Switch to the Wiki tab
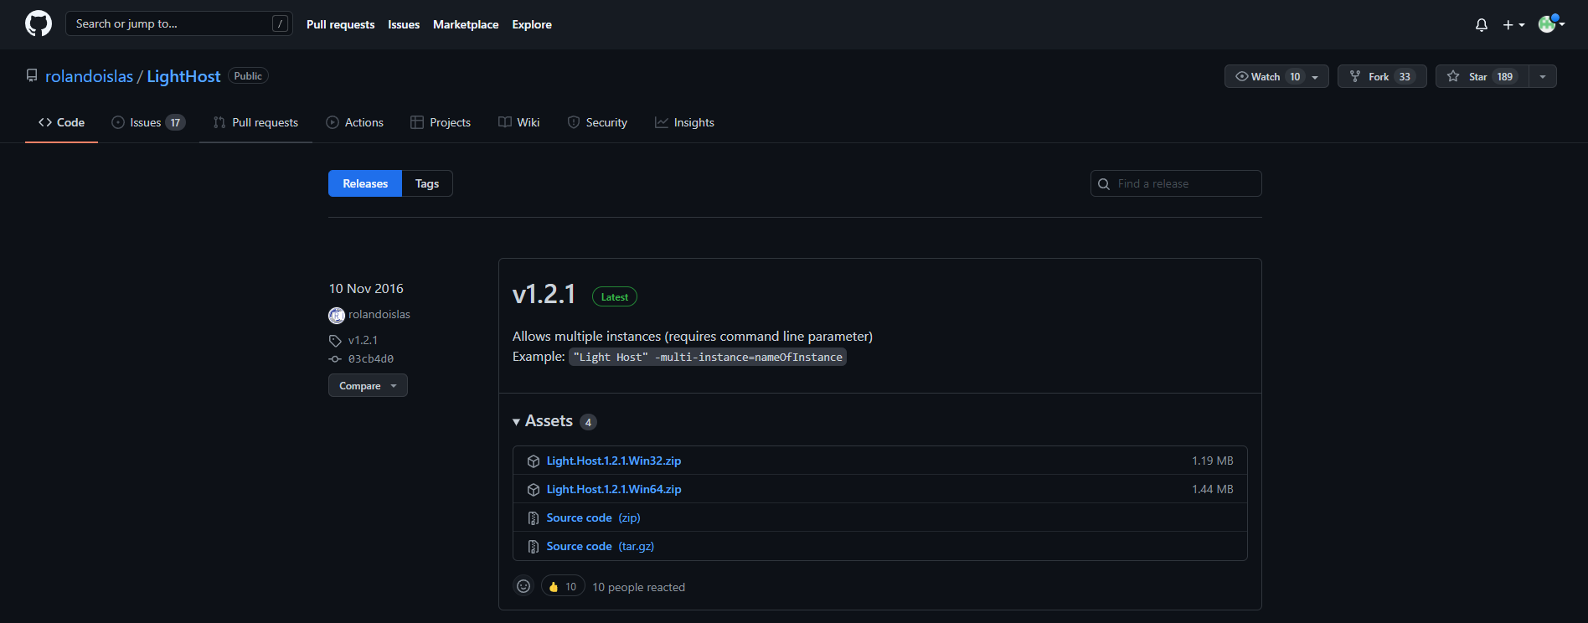1588x623 pixels. 519,122
